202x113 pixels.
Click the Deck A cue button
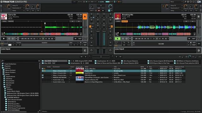click(9, 39)
